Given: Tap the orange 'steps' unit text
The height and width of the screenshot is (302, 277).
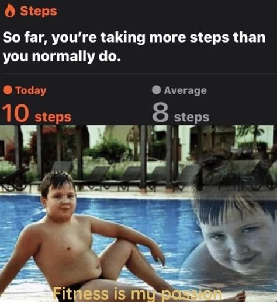Looking at the screenshot, I should pyautogui.click(x=53, y=118).
